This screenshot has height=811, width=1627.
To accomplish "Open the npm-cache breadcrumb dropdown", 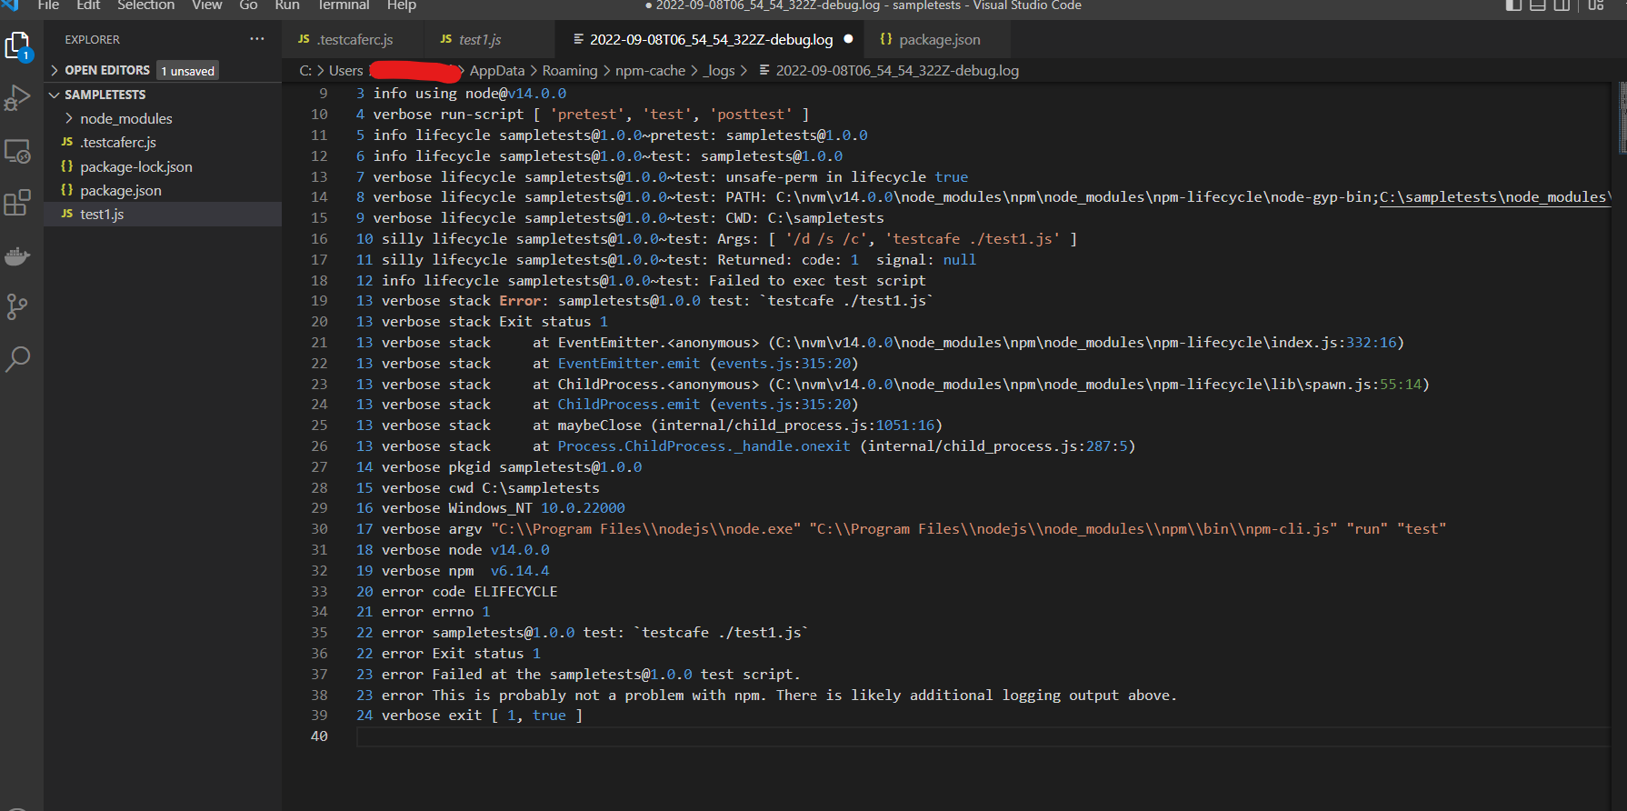I will click(650, 70).
